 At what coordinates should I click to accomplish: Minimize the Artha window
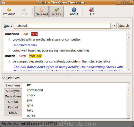[x=119, y=3]
